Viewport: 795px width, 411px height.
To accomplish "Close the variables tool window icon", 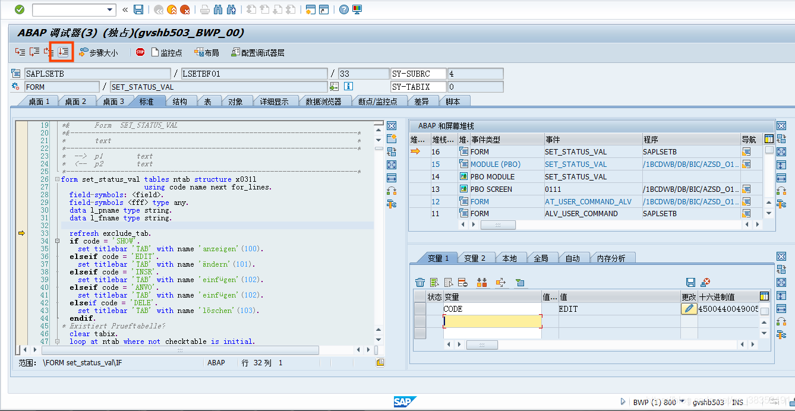I will point(781,256).
